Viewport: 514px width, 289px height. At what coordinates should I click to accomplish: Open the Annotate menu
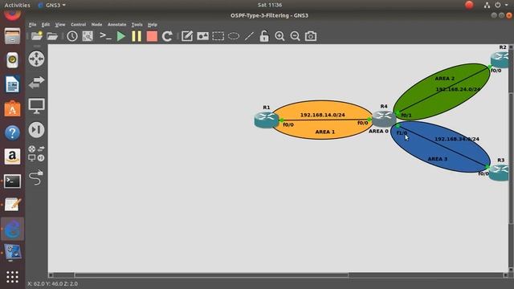click(x=116, y=25)
